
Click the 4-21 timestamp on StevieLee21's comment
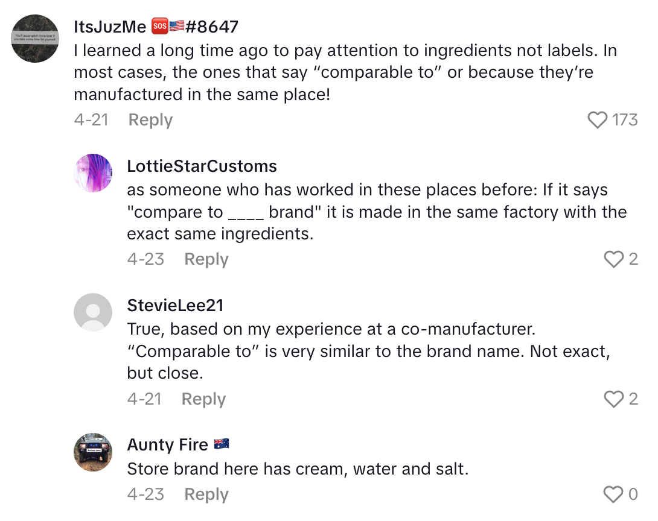(x=145, y=399)
